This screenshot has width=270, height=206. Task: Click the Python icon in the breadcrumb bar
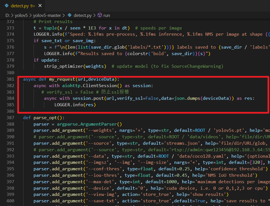pyautogui.click(x=69, y=15)
